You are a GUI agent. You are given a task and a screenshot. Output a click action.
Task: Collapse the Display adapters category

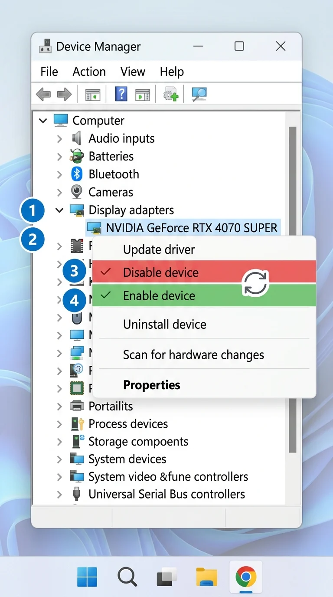(x=59, y=210)
